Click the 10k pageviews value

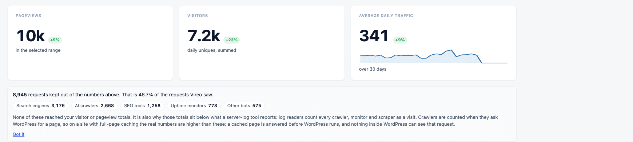point(31,36)
